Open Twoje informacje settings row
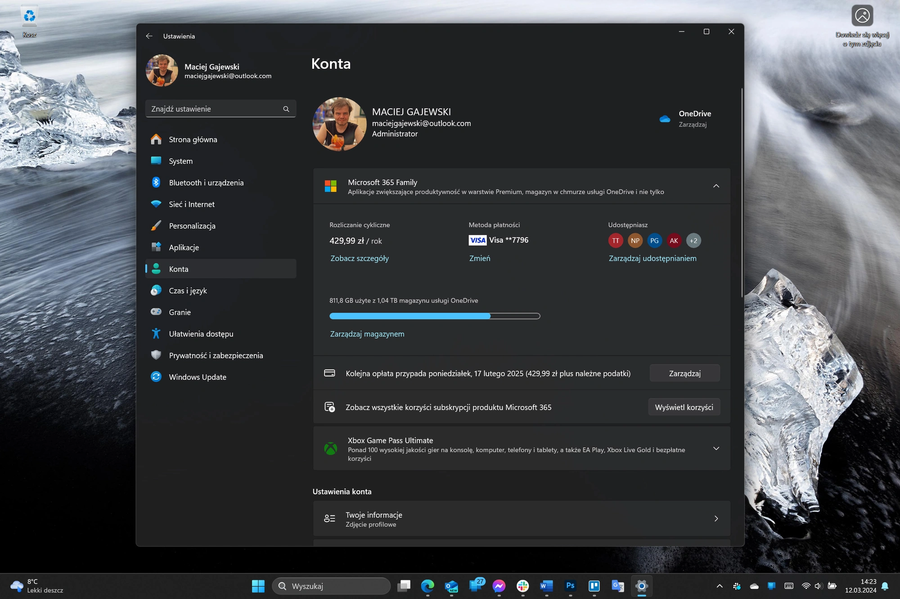The height and width of the screenshot is (599, 900). (x=522, y=519)
